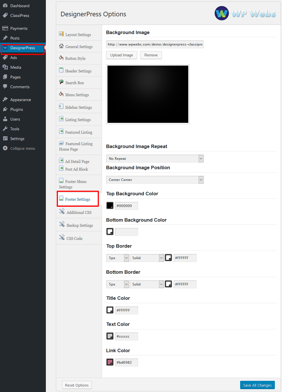The width and height of the screenshot is (282, 392).
Task: Click the Top Border color hex field
Action: point(185,258)
